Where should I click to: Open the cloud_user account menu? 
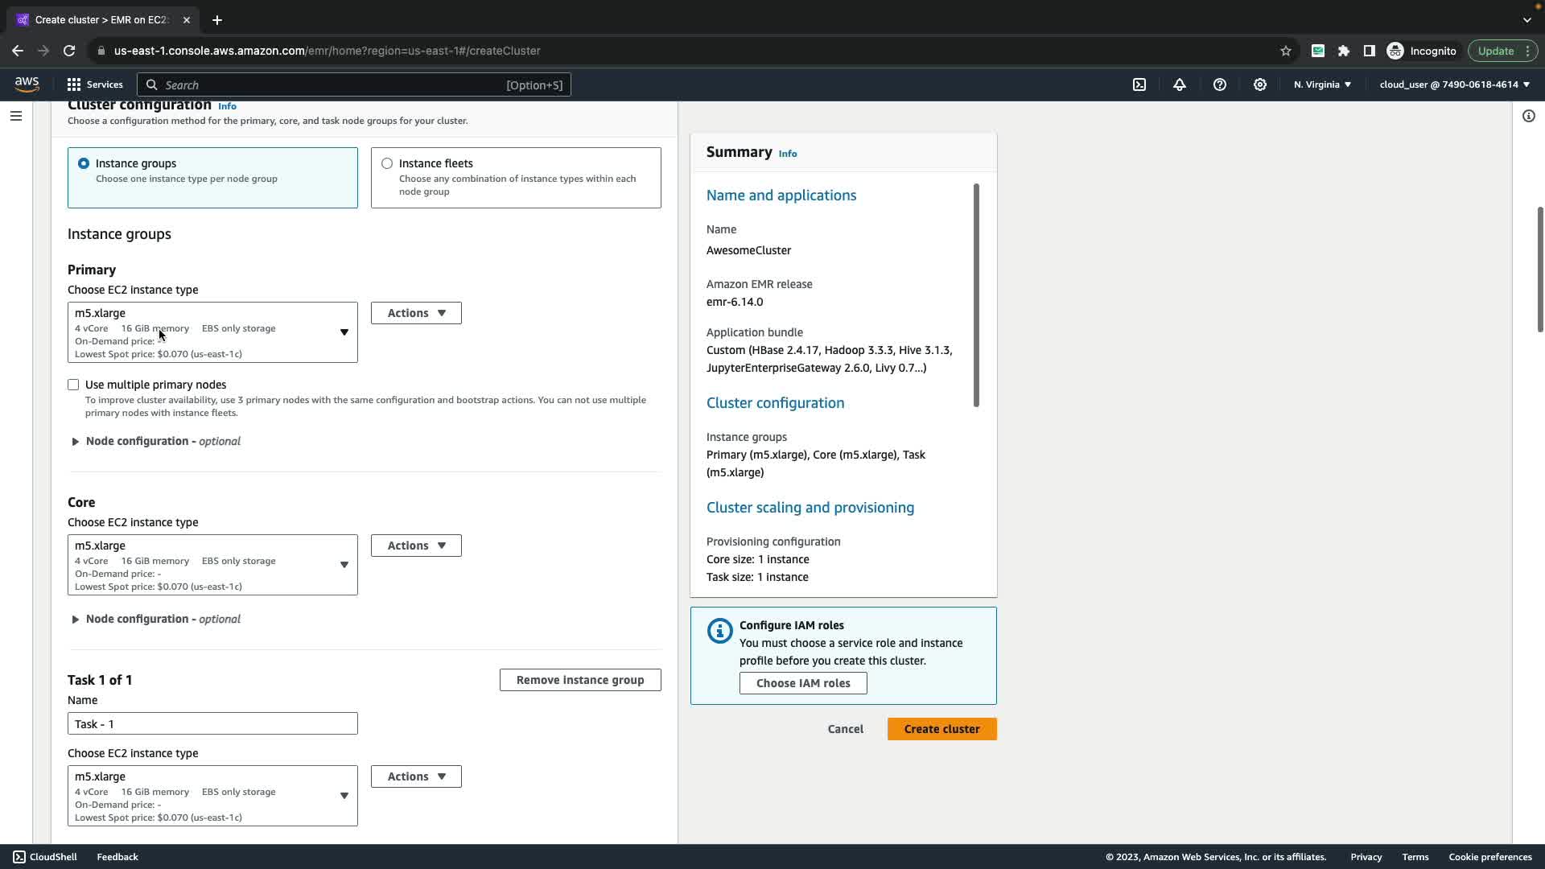click(1454, 84)
